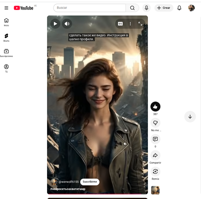This screenshot has height=199, width=201.
Task: Open the notifications bell
Action: coord(179,8)
